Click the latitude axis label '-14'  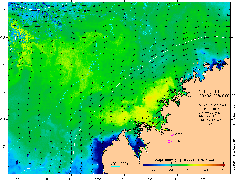3,65
